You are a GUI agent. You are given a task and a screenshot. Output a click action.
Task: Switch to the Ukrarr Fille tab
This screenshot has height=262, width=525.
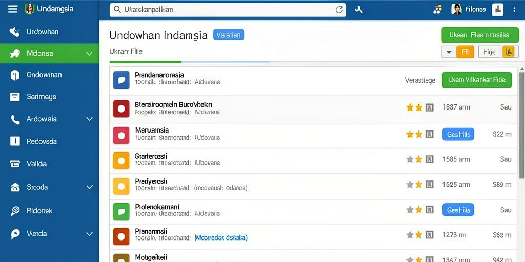(126, 52)
